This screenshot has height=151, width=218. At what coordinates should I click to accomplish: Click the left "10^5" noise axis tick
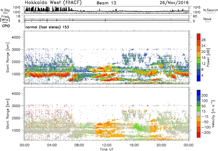[x=17, y=7]
